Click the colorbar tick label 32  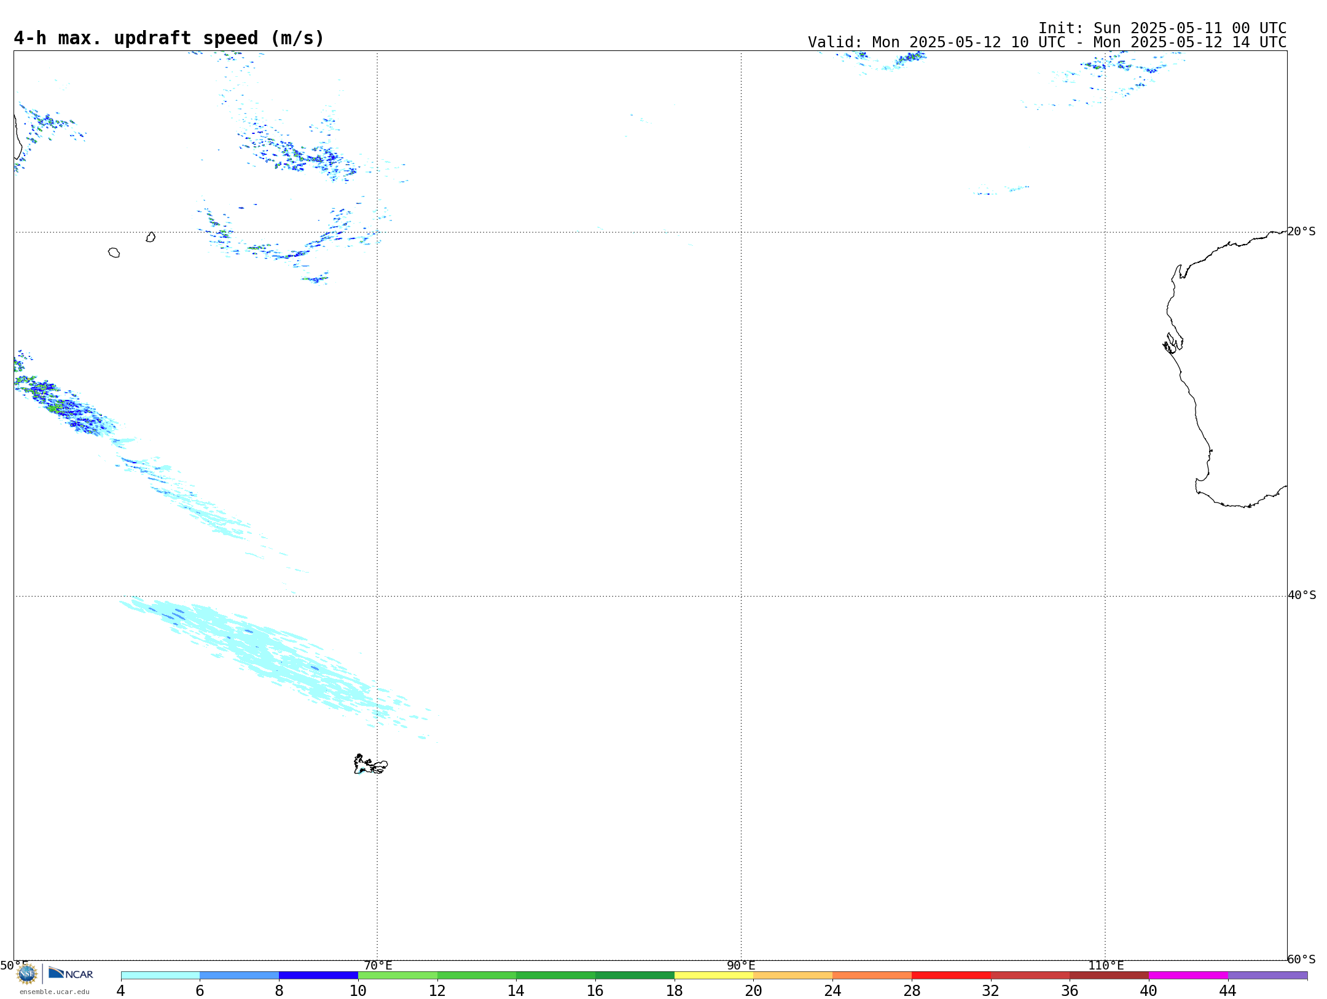click(990, 991)
